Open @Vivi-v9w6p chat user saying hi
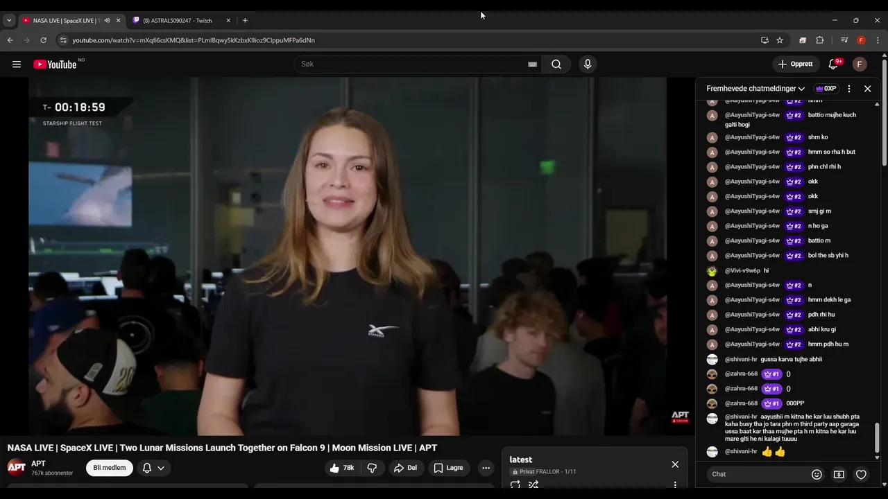888x499 pixels. (x=742, y=271)
